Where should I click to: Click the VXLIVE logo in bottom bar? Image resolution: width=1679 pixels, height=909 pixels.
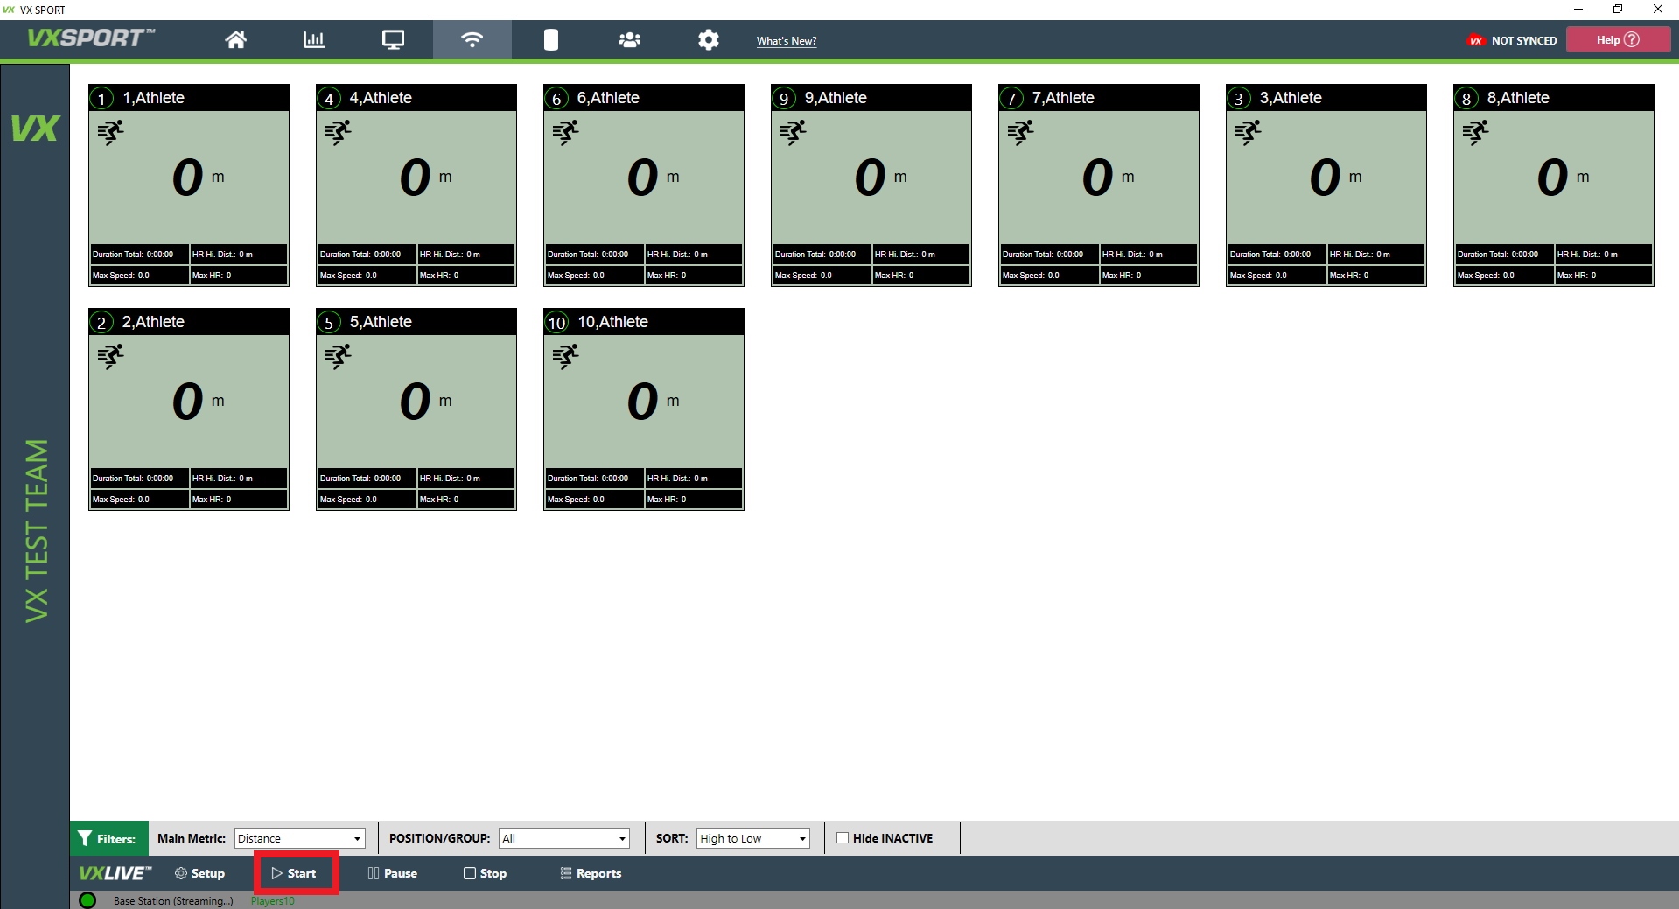pos(115,873)
